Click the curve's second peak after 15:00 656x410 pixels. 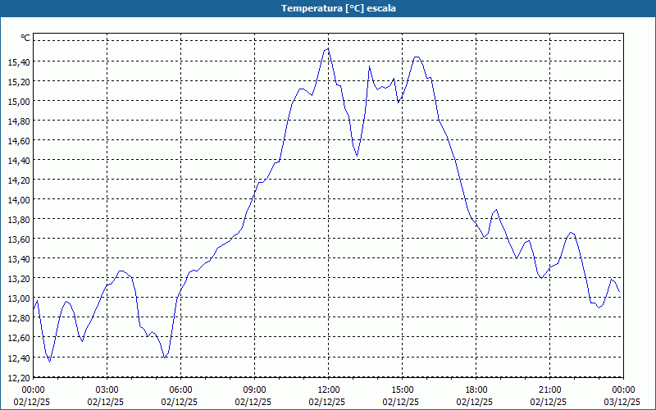click(417, 57)
